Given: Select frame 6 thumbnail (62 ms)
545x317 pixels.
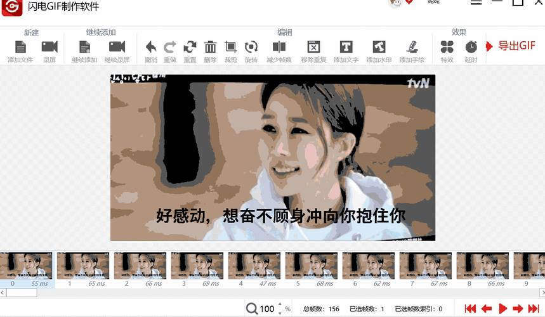Looking at the screenshot, I should 369,266.
